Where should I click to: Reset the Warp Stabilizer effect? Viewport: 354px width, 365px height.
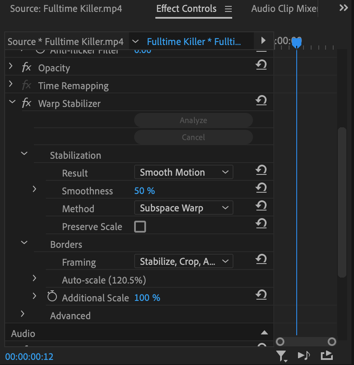(x=261, y=101)
